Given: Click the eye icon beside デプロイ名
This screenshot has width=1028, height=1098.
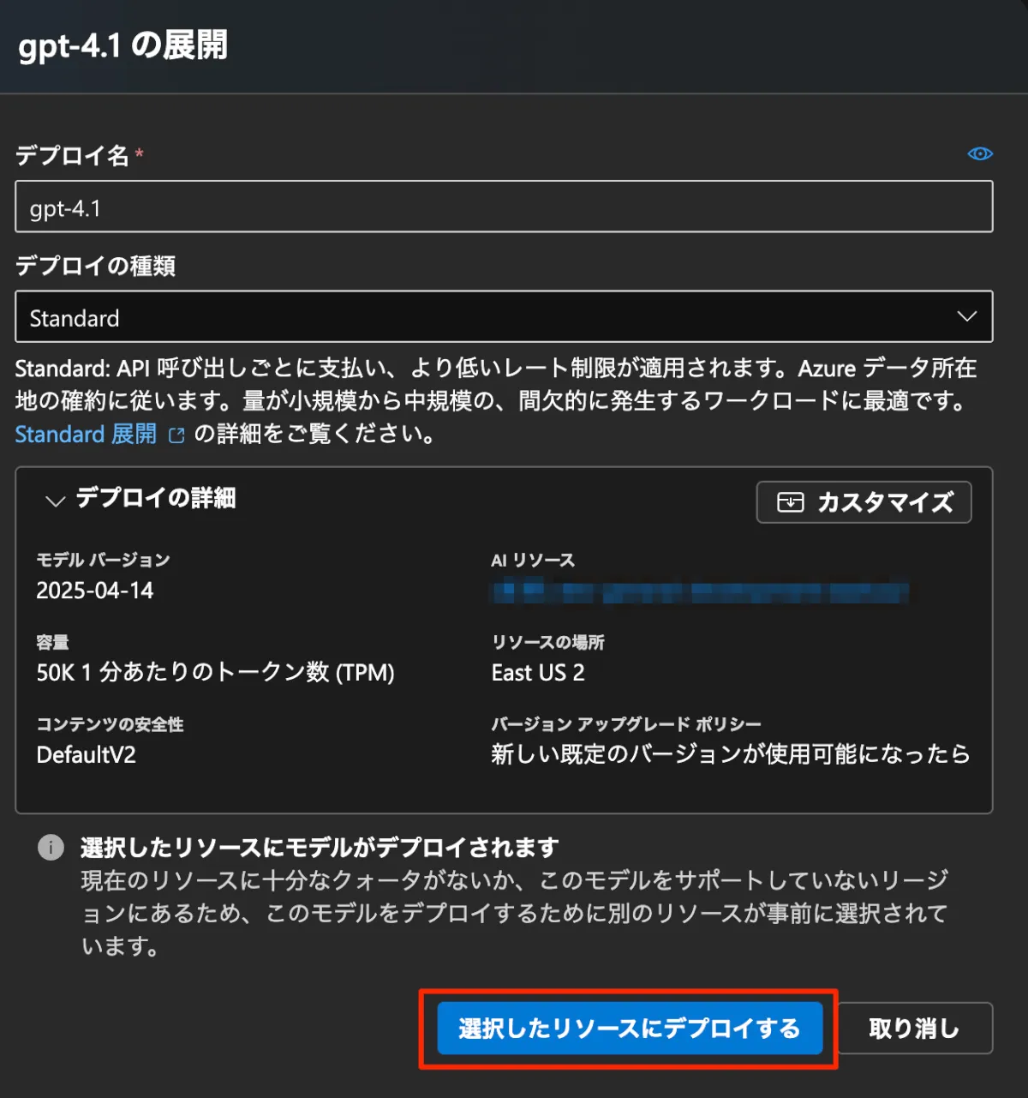Looking at the screenshot, I should coord(980,153).
